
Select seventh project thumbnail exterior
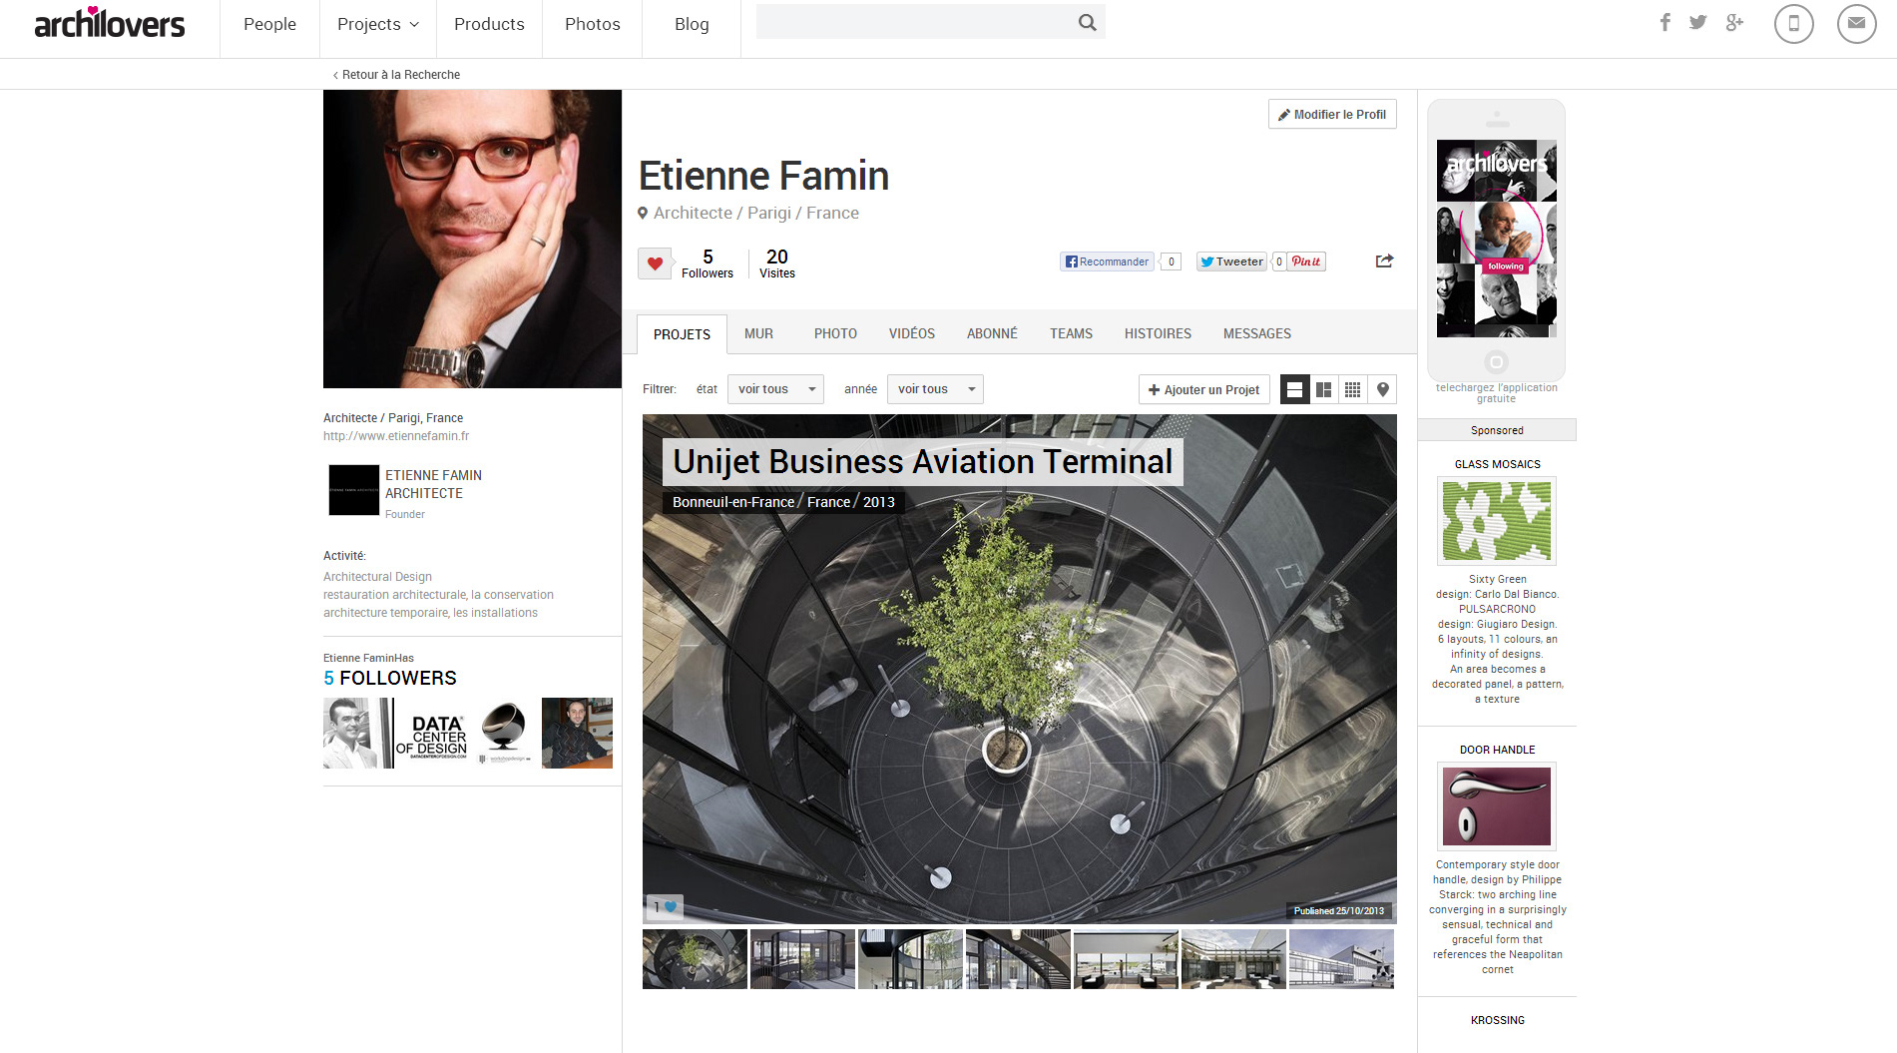pyautogui.click(x=1341, y=959)
